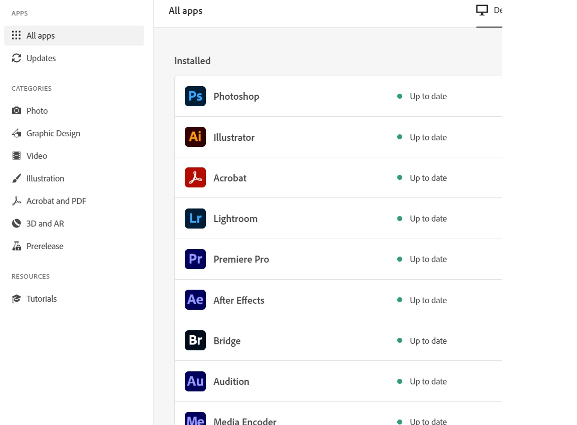The width and height of the screenshot is (577, 425).
Task: Click the Acrobat app name in list
Action: (x=230, y=178)
